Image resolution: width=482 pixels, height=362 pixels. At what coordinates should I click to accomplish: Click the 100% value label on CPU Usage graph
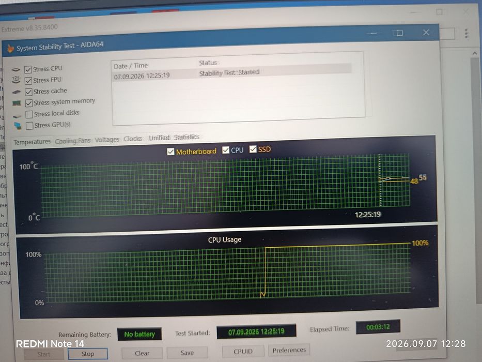420,243
